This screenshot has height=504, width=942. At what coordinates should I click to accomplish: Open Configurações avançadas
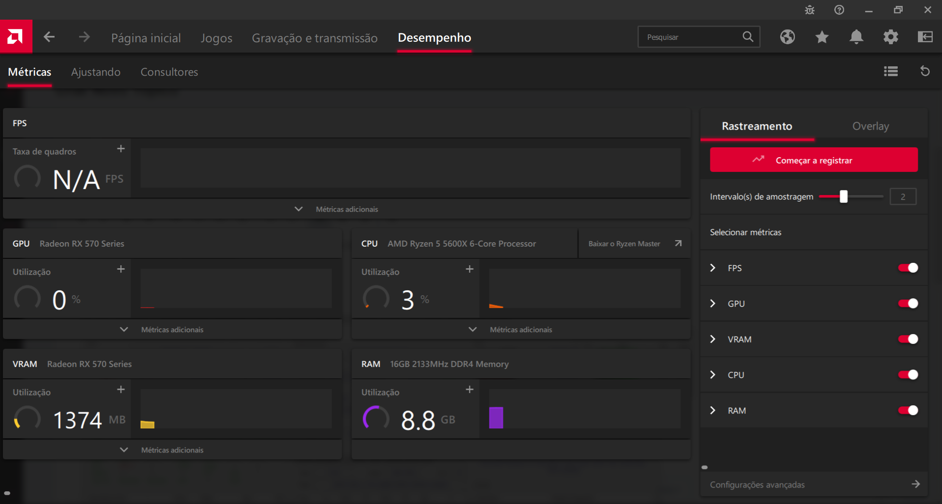[814, 484]
